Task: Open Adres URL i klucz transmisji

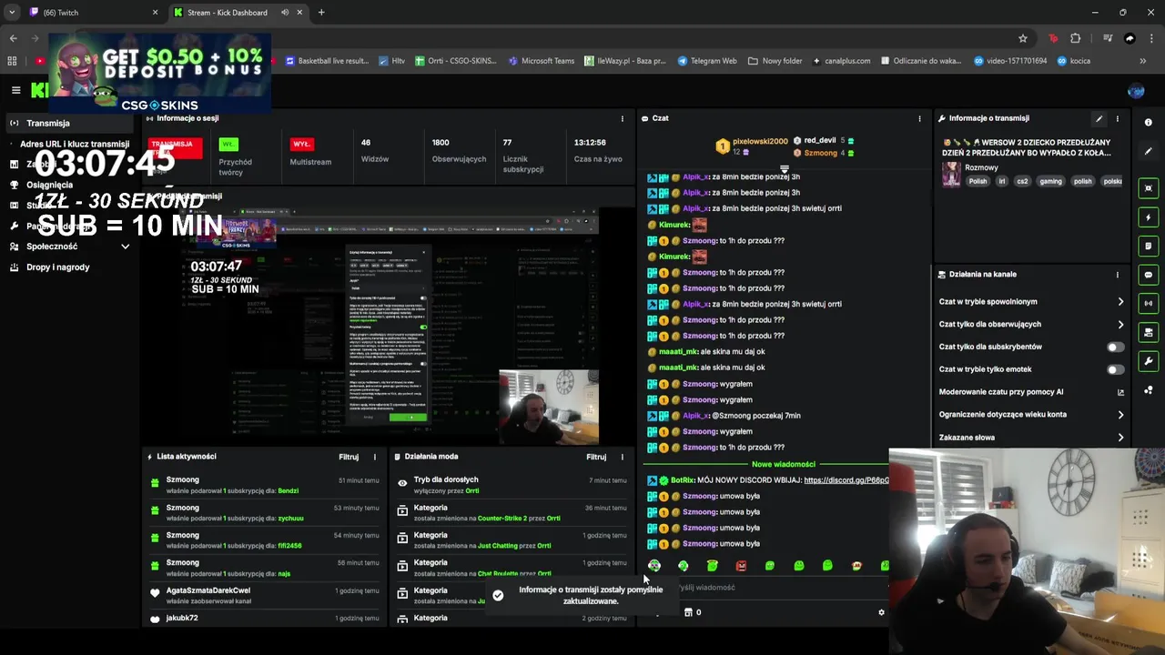Action: coord(75,144)
